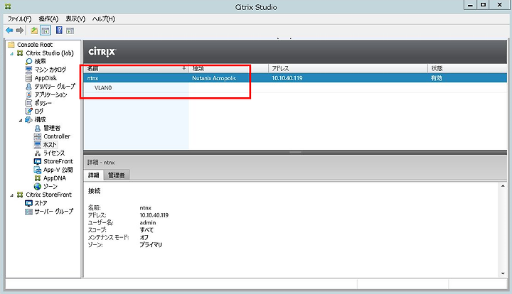The image size is (512, 294).
Task: Open the ヘルプ(H) menu
Action: [x=104, y=19]
